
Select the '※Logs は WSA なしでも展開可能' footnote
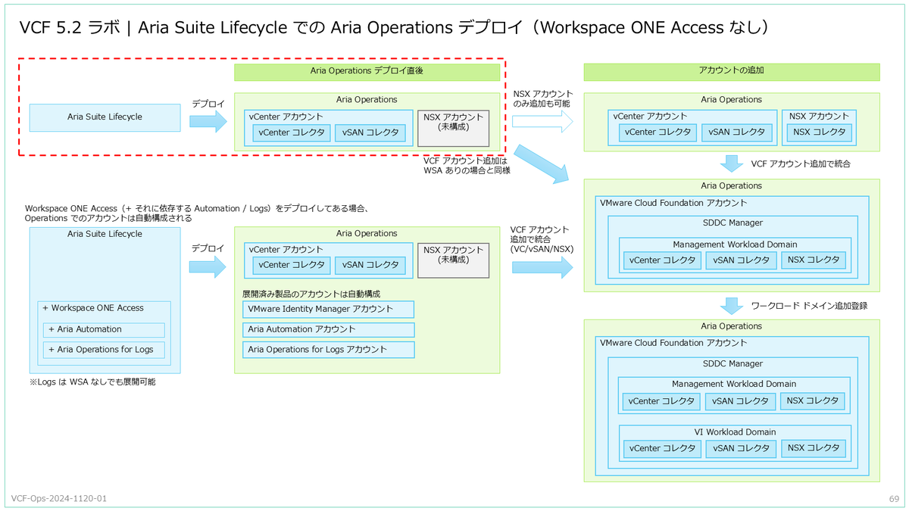coord(92,382)
